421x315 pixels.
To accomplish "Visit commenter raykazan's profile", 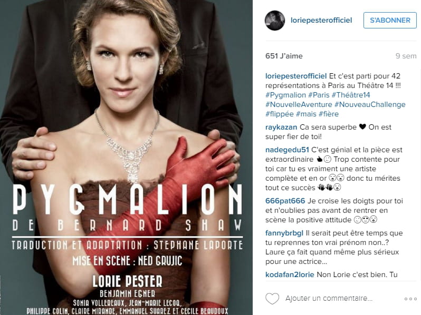I will pos(281,127).
